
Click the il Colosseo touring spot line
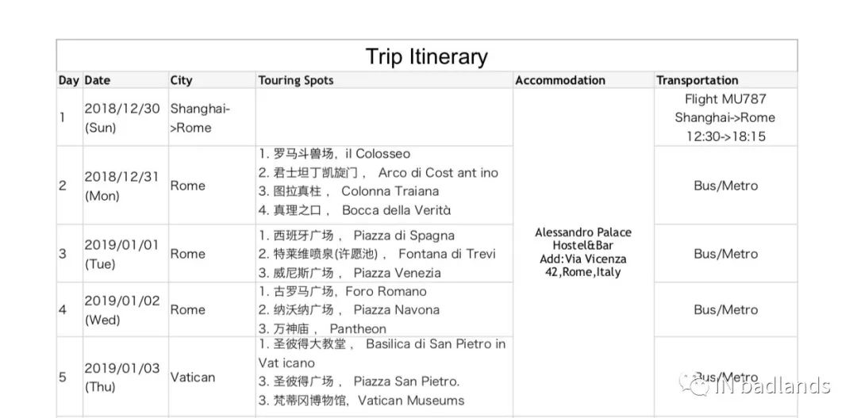point(334,154)
